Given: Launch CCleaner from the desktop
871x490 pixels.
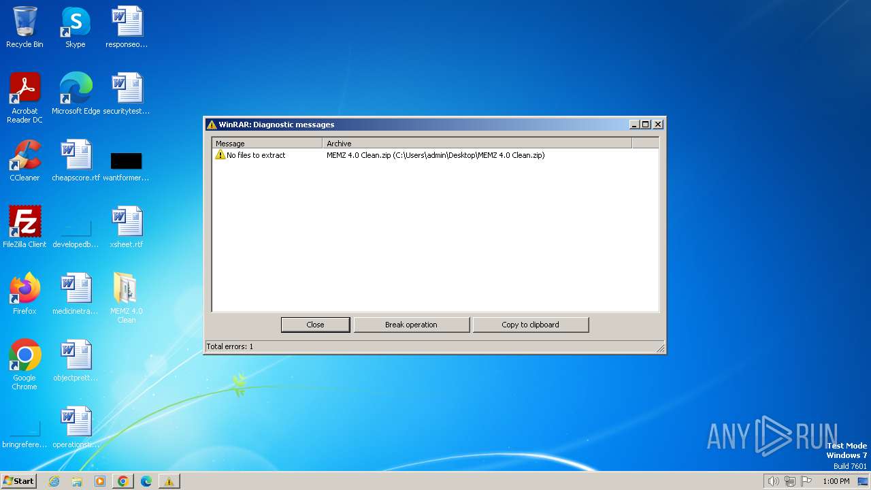Looking at the screenshot, I should click(x=24, y=160).
